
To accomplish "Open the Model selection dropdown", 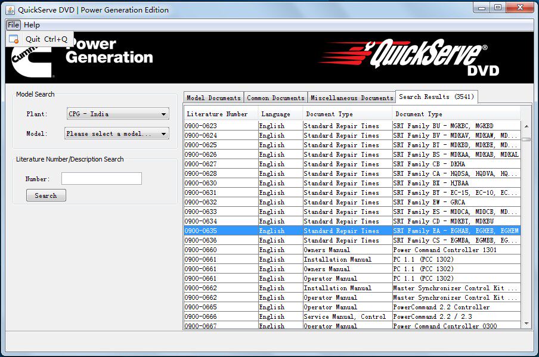I will tap(117, 134).
